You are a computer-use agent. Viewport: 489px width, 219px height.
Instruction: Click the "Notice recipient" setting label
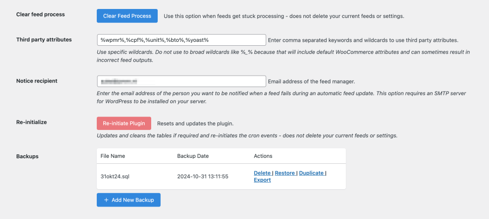(x=36, y=81)
